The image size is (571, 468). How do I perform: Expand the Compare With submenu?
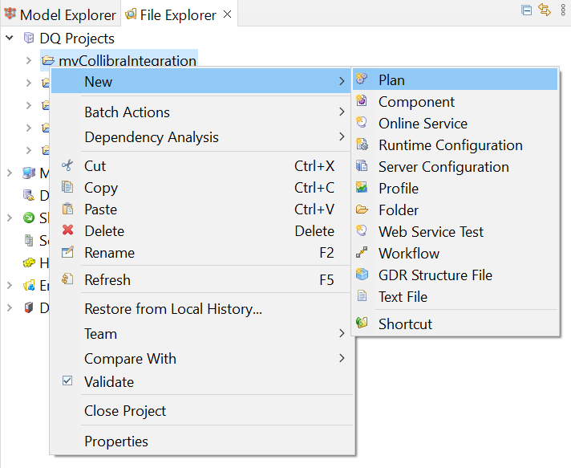pyautogui.click(x=342, y=359)
